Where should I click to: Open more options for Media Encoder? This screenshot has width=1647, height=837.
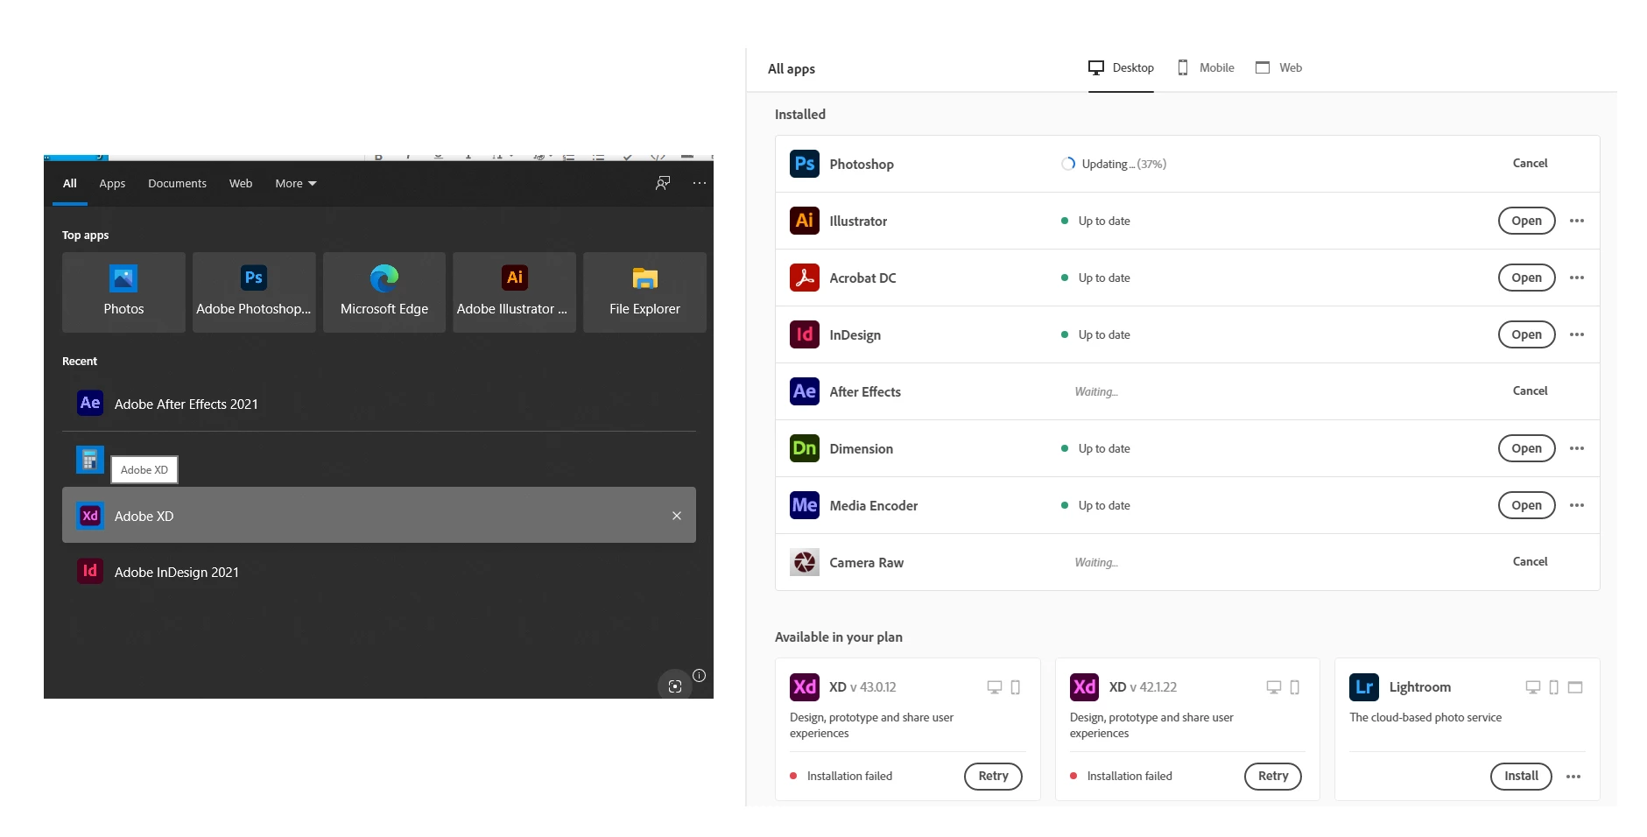click(x=1577, y=505)
